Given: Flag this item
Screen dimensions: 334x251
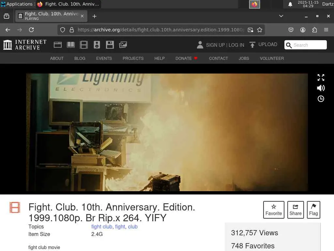Looking at the screenshot, I should 313,210.
